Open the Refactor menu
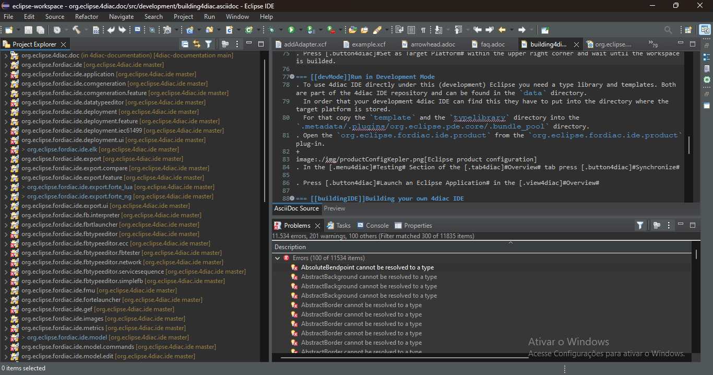Image resolution: width=713 pixels, height=375 pixels. coord(87,17)
